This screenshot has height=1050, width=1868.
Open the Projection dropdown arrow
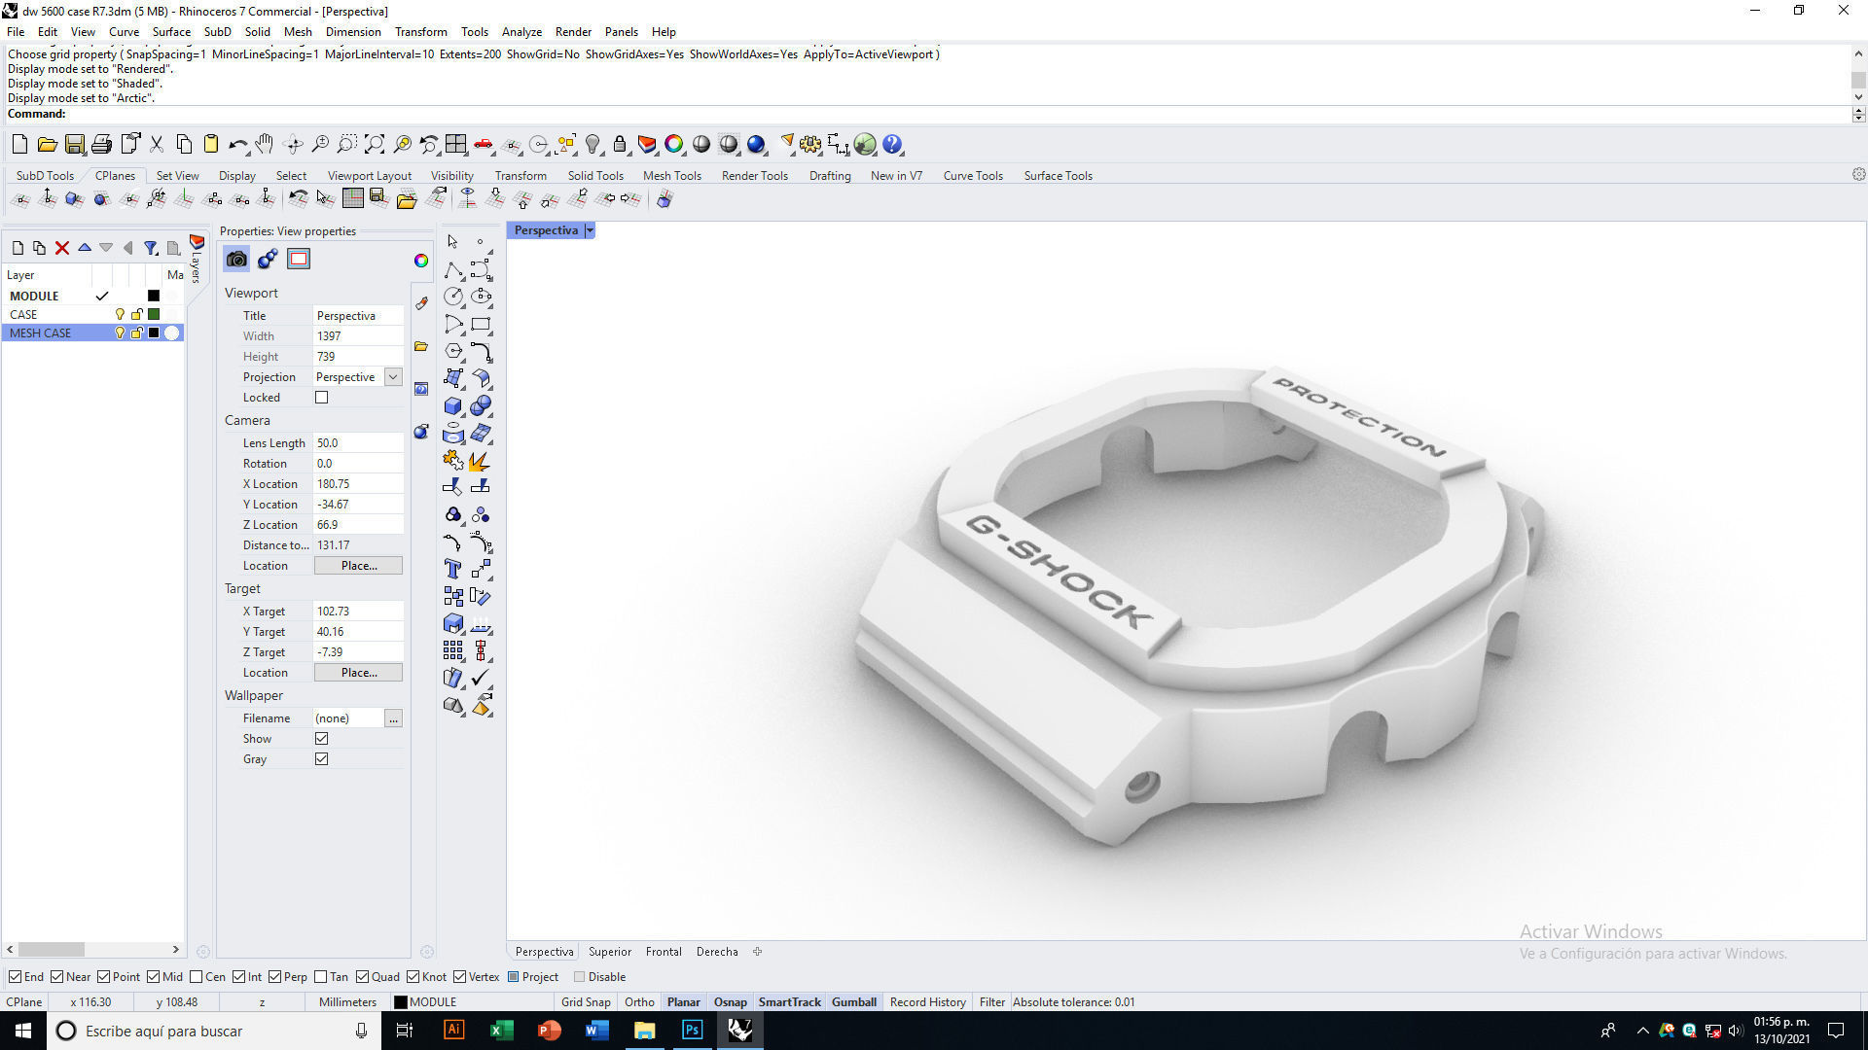pos(393,377)
